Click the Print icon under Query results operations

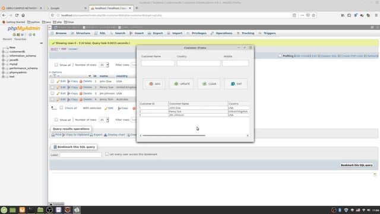(53, 135)
